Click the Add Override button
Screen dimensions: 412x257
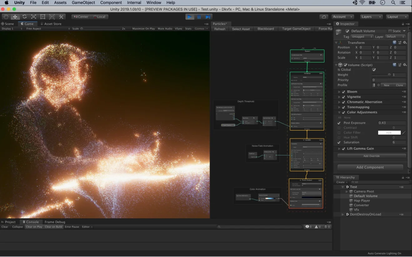(x=371, y=156)
